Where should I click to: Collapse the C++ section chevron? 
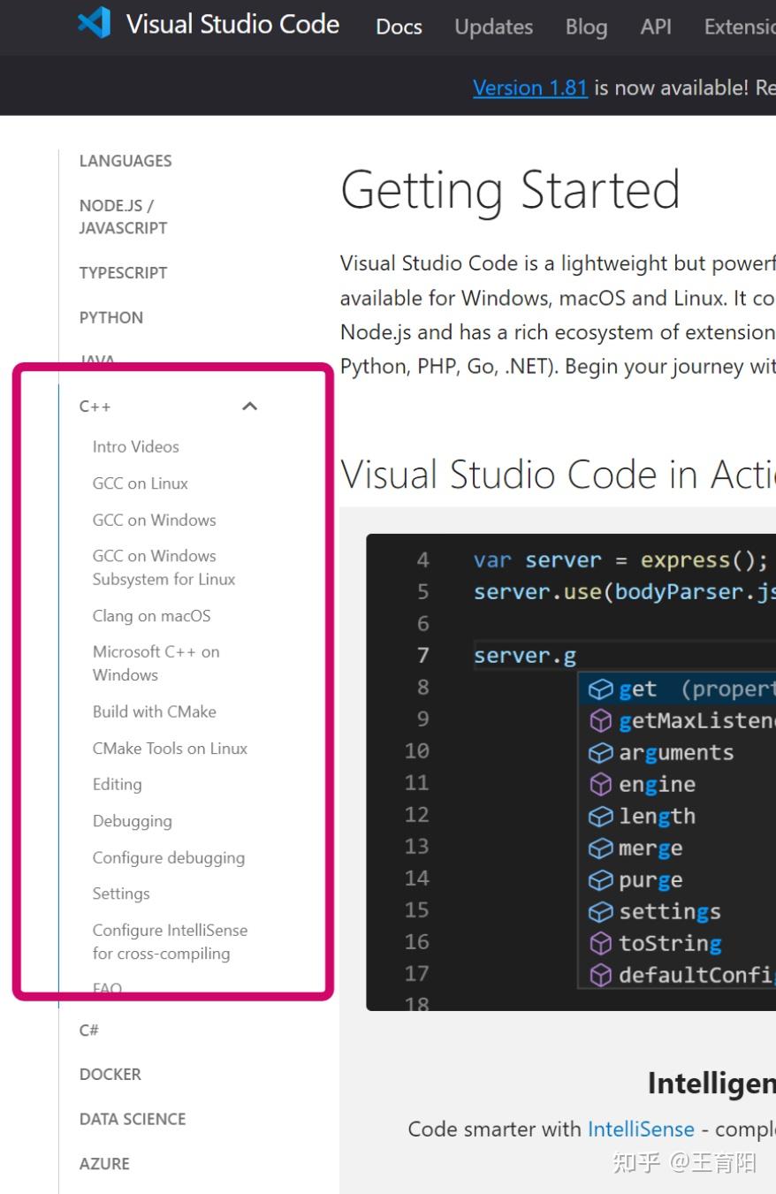tap(249, 407)
